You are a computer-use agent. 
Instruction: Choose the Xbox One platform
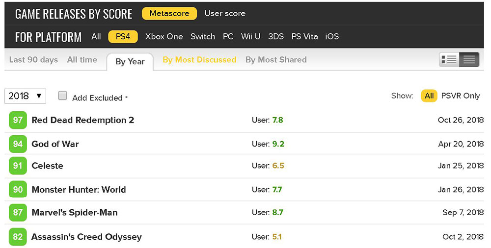pyautogui.click(x=164, y=37)
